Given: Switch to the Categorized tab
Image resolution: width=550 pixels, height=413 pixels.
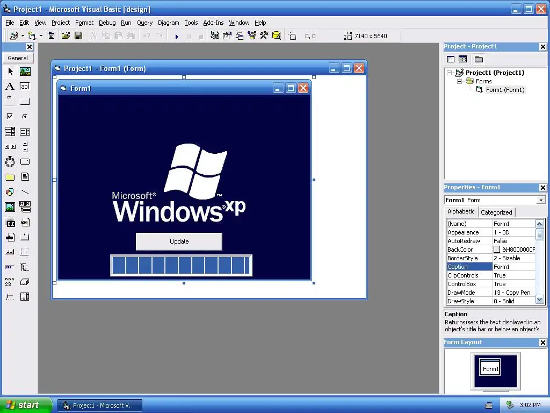Looking at the screenshot, I should 496,212.
